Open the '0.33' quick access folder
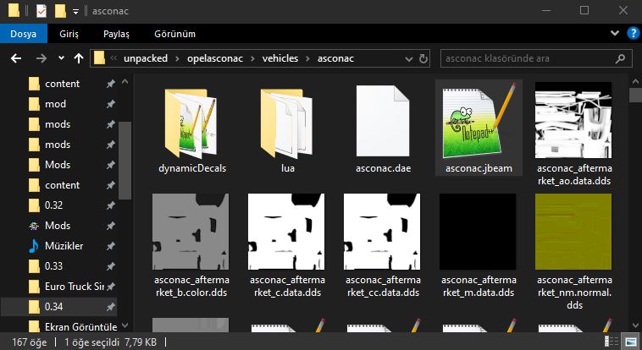Image resolution: width=642 pixels, height=350 pixels. coord(53,266)
